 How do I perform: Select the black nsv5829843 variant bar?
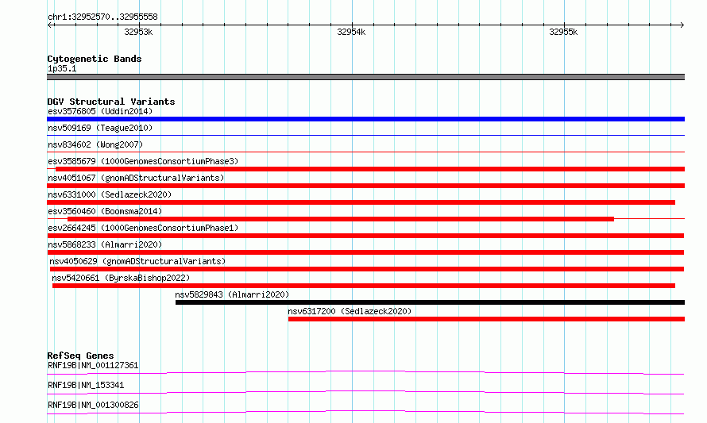click(x=430, y=302)
